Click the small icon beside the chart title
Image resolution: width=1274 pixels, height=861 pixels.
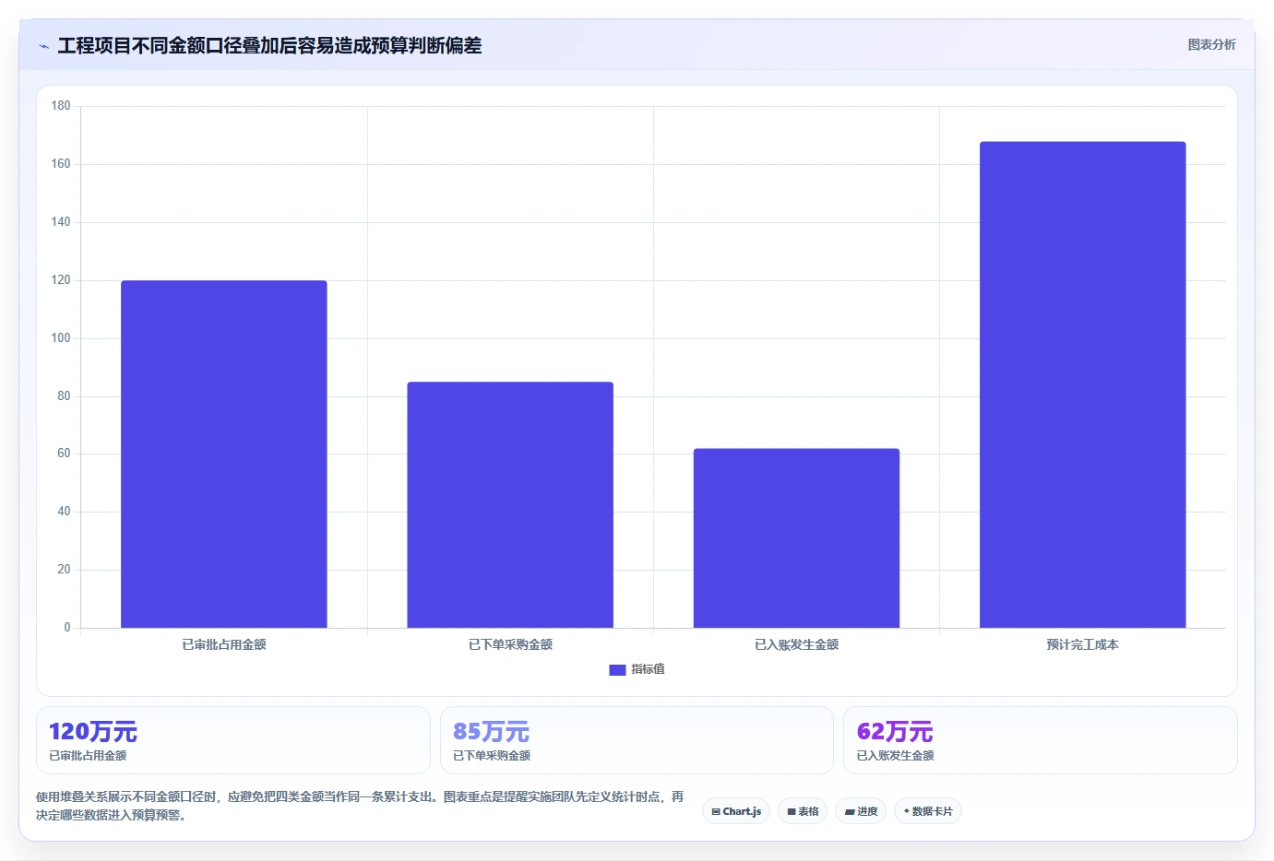(x=43, y=46)
